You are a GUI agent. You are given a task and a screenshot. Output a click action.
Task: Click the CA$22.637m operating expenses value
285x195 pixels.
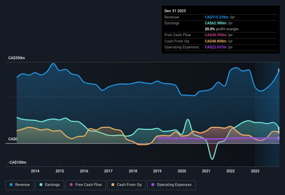(x=216, y=47)
